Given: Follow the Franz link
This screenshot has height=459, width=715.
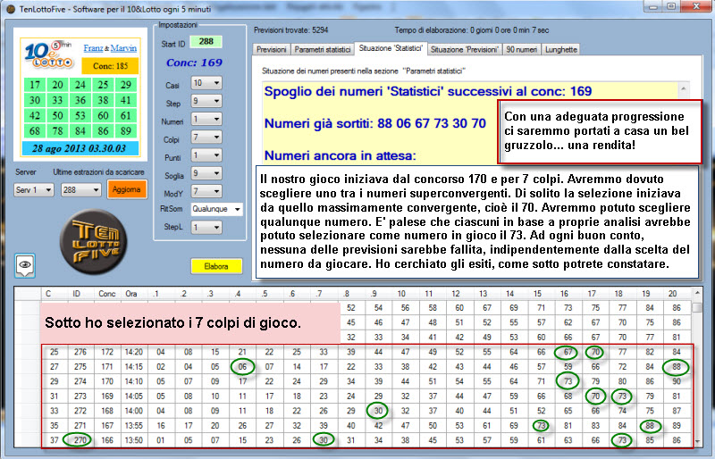Looking at the screenshot, I should pos(93,48).
